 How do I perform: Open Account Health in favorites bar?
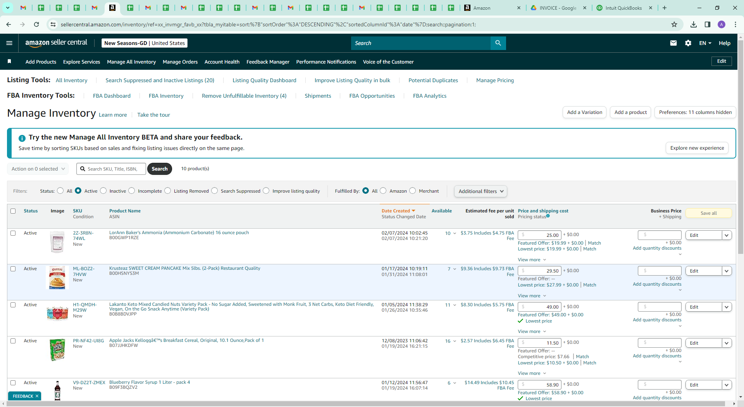(222, 62)
